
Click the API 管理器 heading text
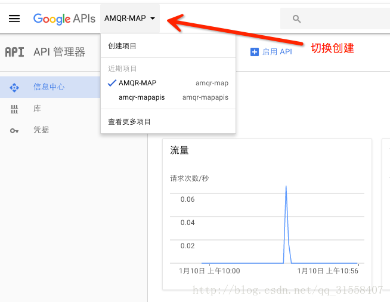(x=59, y=52)
